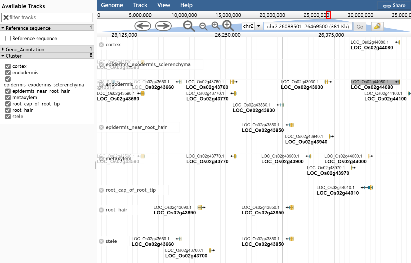Collapse the Reference sequence category
This screenshot has height=263, width=411.
point(47,28)
